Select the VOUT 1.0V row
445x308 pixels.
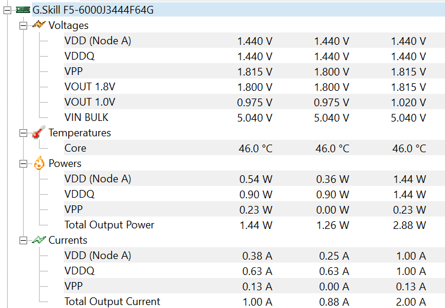pyautogui.click(x=254, y=101)
